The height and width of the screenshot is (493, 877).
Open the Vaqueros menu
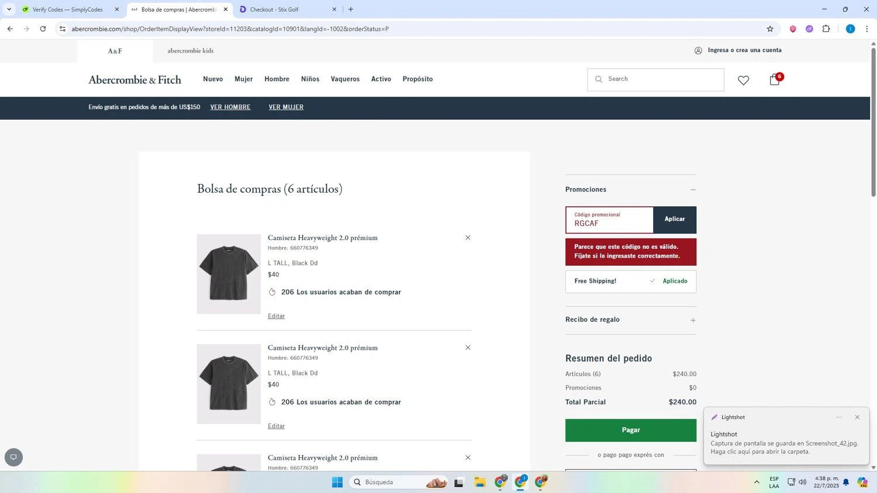click(346, 79)
